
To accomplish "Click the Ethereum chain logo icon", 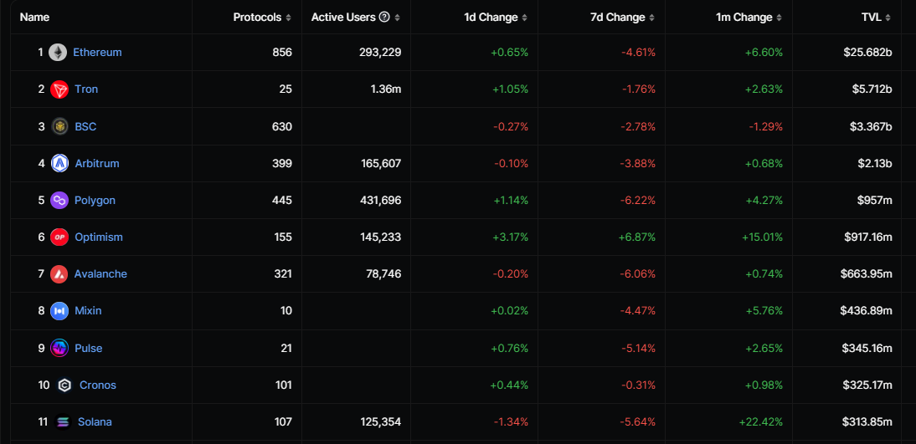I will click(58, 53).
